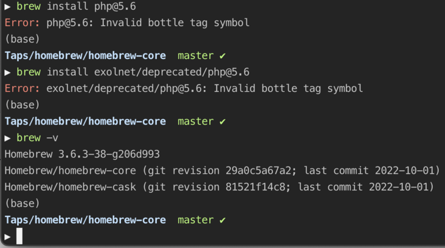Click the green checkmark just above the empty prompt

[x=222, y=220]
